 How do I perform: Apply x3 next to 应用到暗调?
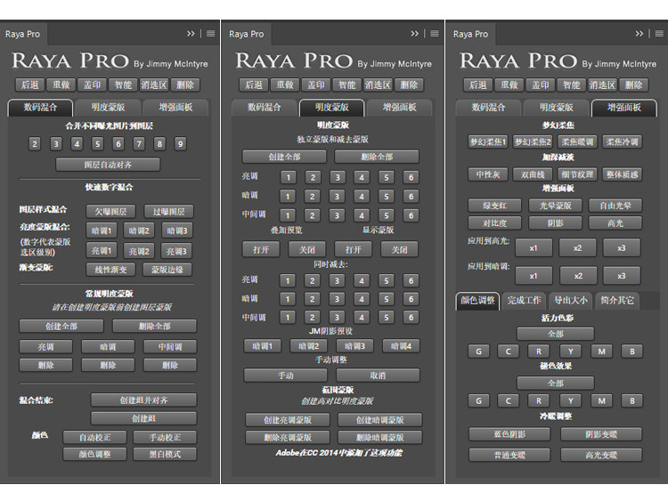622,276
